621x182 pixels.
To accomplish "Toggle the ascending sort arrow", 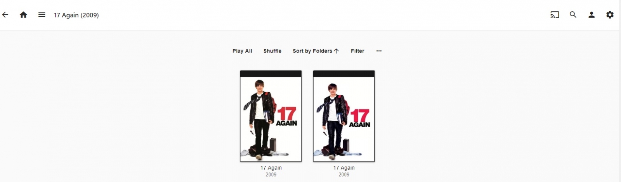I will [337, 51].
